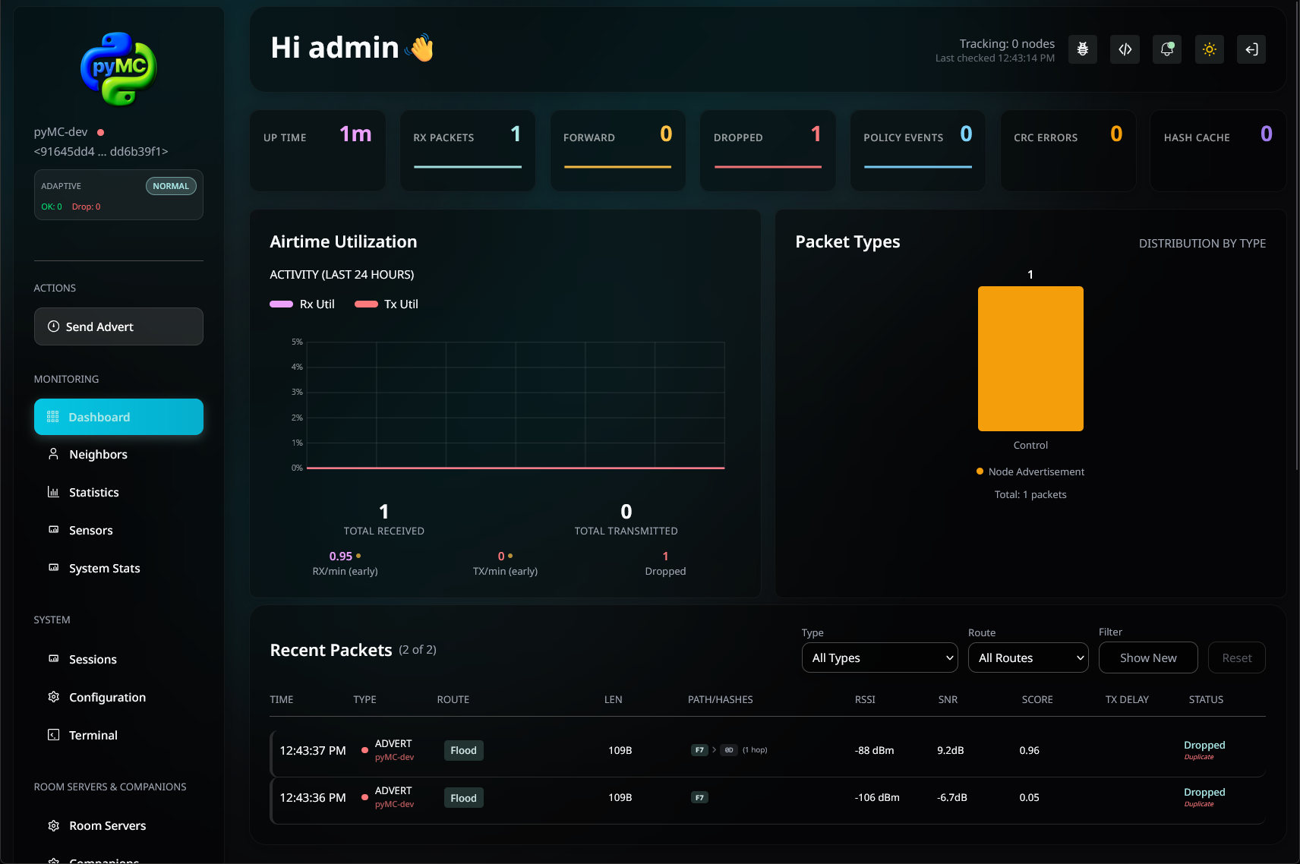Viewport: 1300px width, 864px height.
Task: Open the All Types dropdown
Action: [x=880, y=657]
